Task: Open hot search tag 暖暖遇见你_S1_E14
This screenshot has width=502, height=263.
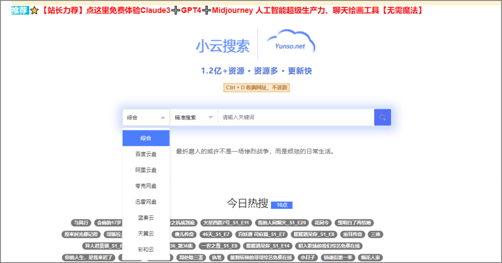Action: coord(268,246)
